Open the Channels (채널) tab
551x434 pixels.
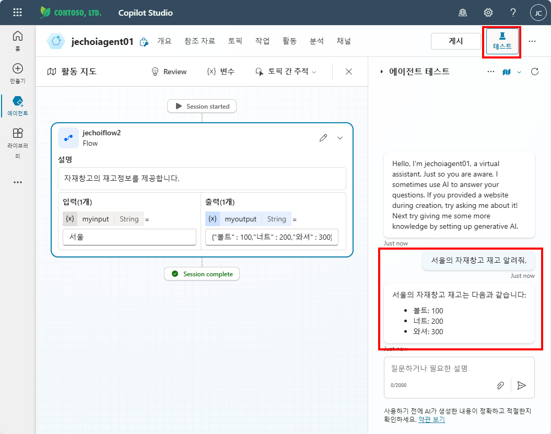point(344,41)
